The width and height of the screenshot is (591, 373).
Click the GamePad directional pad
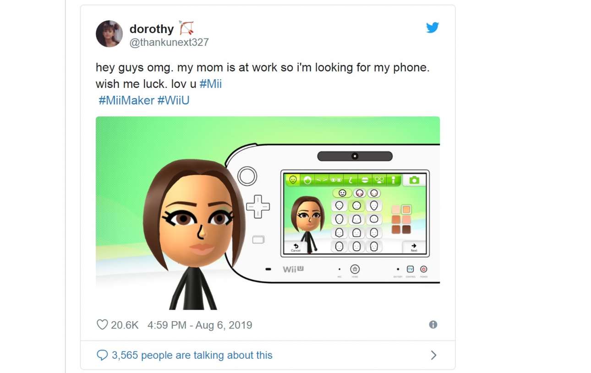click(x=258, y=207)
